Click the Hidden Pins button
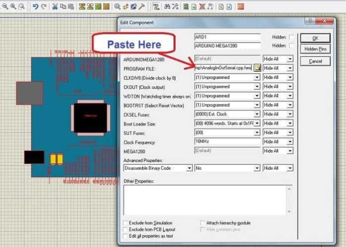The height and width of the screenshot is (247, 346). [315, 49]
